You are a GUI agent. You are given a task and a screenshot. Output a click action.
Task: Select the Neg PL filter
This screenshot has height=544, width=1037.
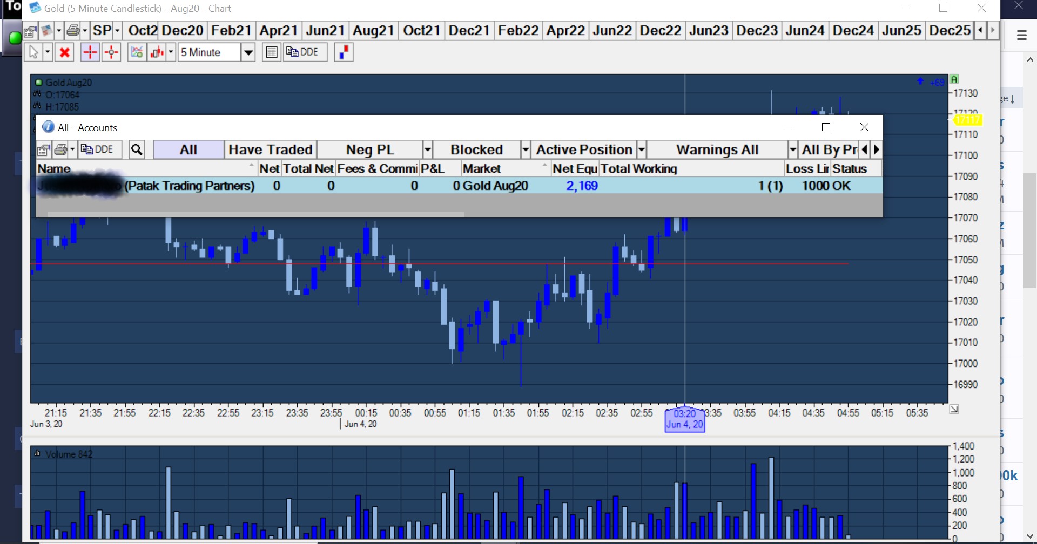pos(370,149)
